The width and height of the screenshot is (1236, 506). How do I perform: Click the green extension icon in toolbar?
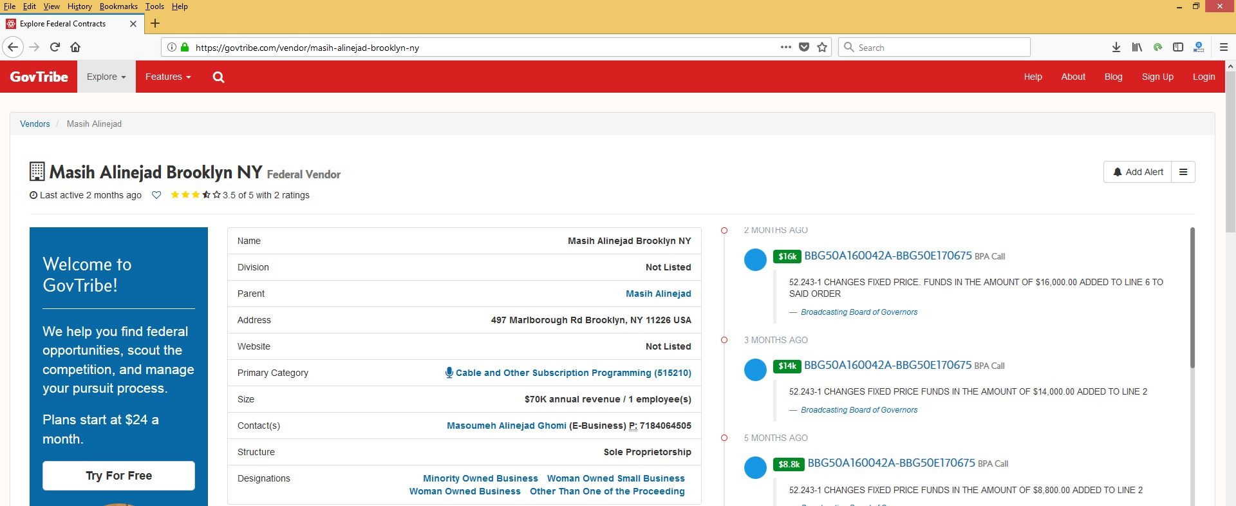(x=1157, y=47)
